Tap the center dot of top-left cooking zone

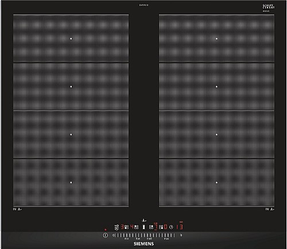[x=71, y=38]
